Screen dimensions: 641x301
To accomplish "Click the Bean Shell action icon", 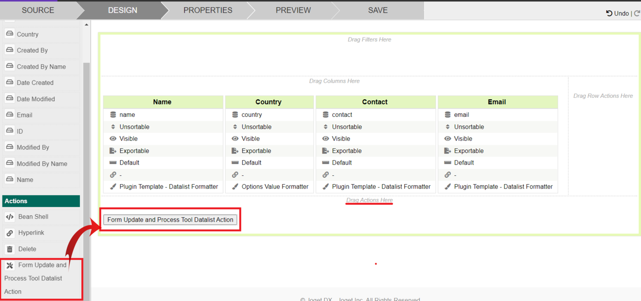I will point(10,217).
